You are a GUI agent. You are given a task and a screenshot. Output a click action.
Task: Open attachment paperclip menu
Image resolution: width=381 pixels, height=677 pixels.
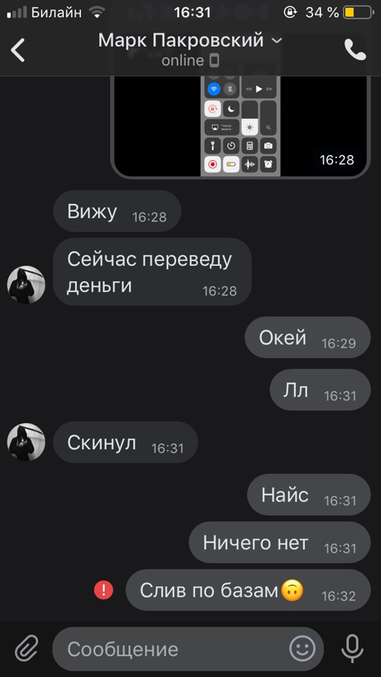click(x=27, y=649)
